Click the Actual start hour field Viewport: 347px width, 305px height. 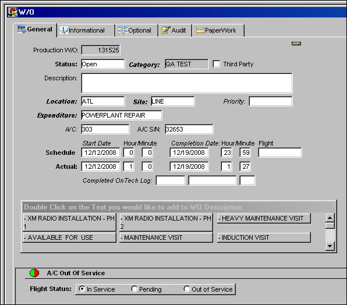(129, 166)
